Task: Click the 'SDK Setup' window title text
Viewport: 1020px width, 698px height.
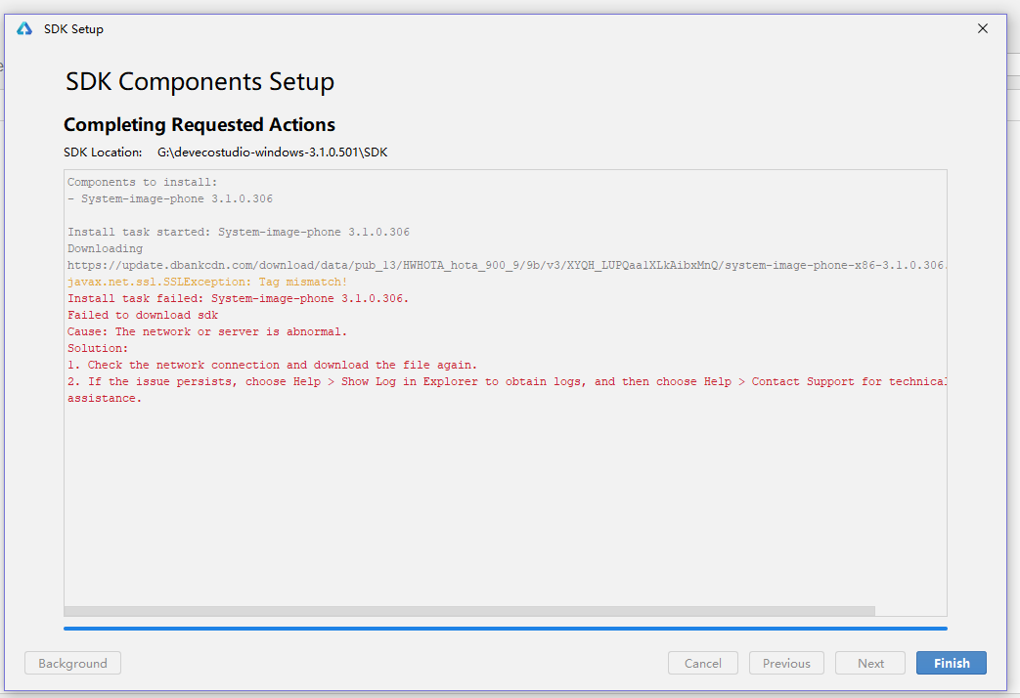Action: (x=73, y=28)
